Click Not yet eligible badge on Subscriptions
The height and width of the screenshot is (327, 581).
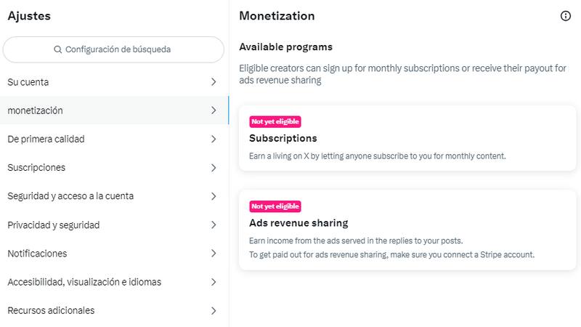pyautogui.click(x=275, y=122)
